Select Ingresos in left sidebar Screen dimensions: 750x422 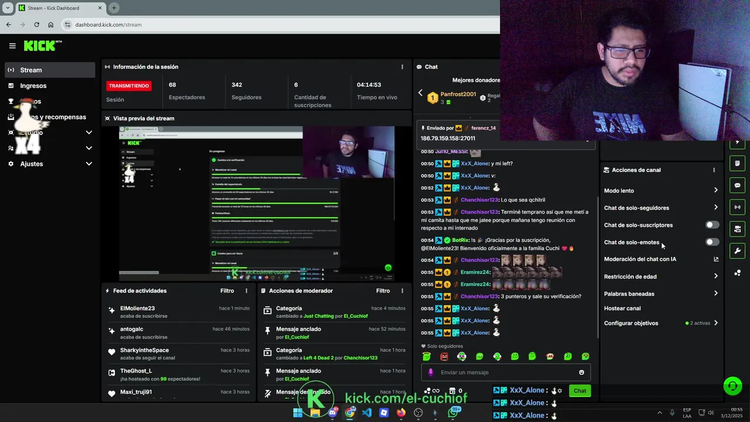(50, 86)
